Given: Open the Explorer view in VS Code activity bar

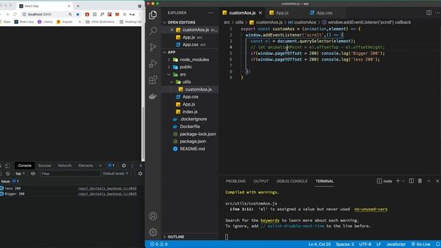Looking at the screenshot, I should 153,15.
